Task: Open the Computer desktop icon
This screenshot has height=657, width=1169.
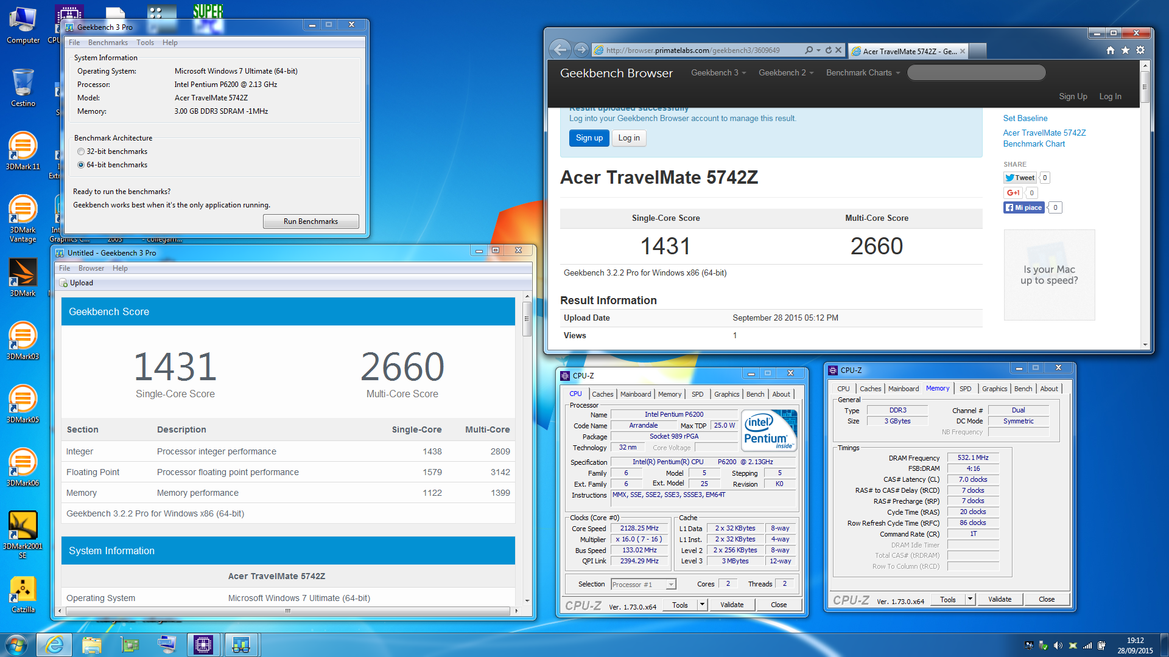Action: (x=23, y=24)
